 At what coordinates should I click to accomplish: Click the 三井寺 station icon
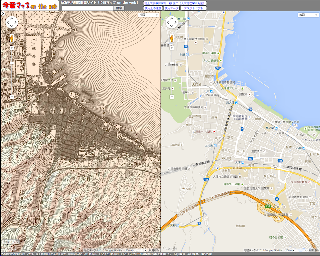pyautogui.click(x=212, y=91)
